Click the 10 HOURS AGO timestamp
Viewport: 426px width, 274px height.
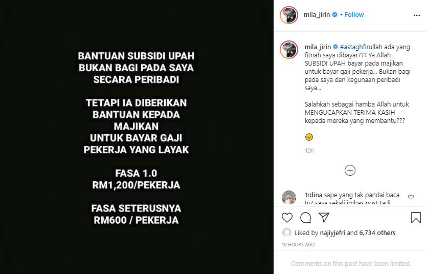[x=298, y=245]
